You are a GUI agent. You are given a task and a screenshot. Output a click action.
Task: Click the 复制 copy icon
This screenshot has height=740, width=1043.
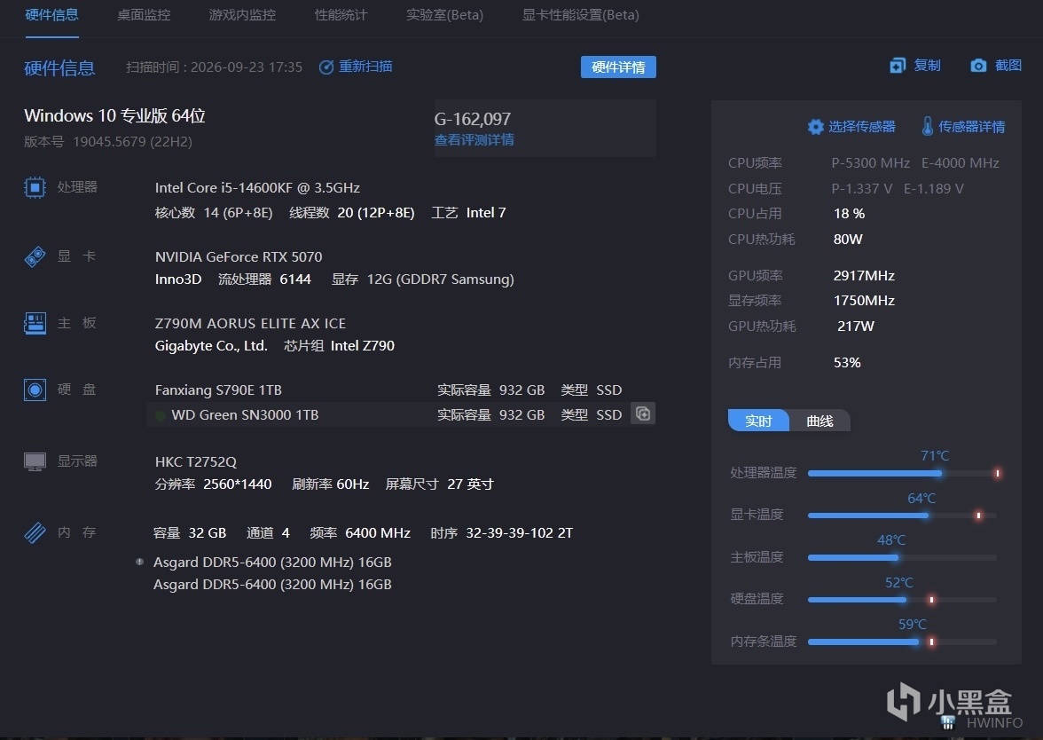(898, 66)
